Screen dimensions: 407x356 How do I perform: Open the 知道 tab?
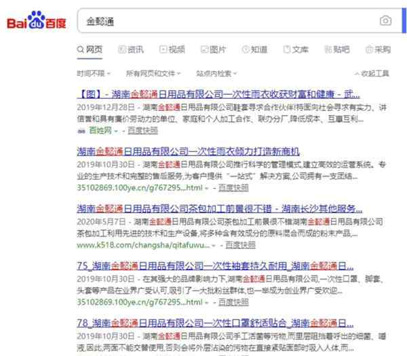[x=254, y=49]
